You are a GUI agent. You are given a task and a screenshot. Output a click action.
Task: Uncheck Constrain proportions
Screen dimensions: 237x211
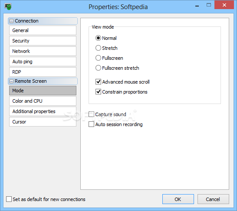[x=98, y=92]
